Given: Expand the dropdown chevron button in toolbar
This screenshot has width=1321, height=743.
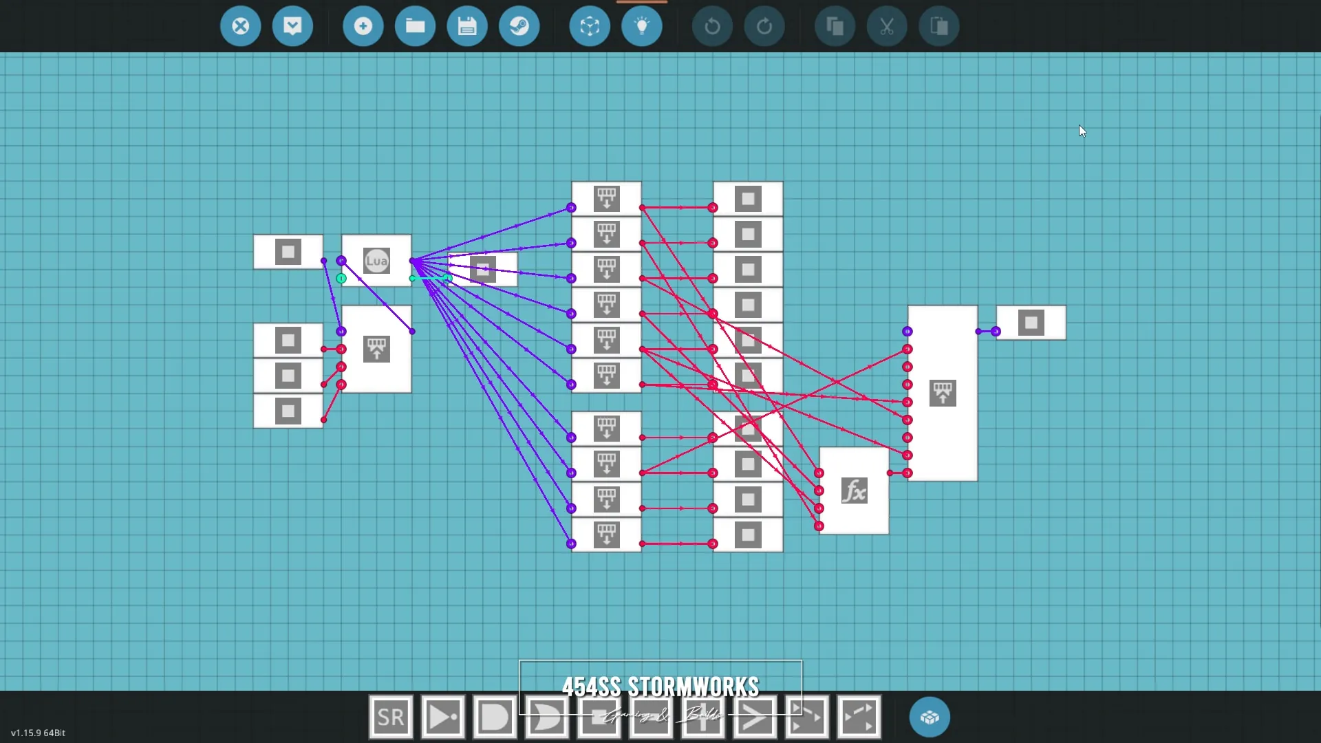Looking at the screenshot, I should click(x=292, y=26).
